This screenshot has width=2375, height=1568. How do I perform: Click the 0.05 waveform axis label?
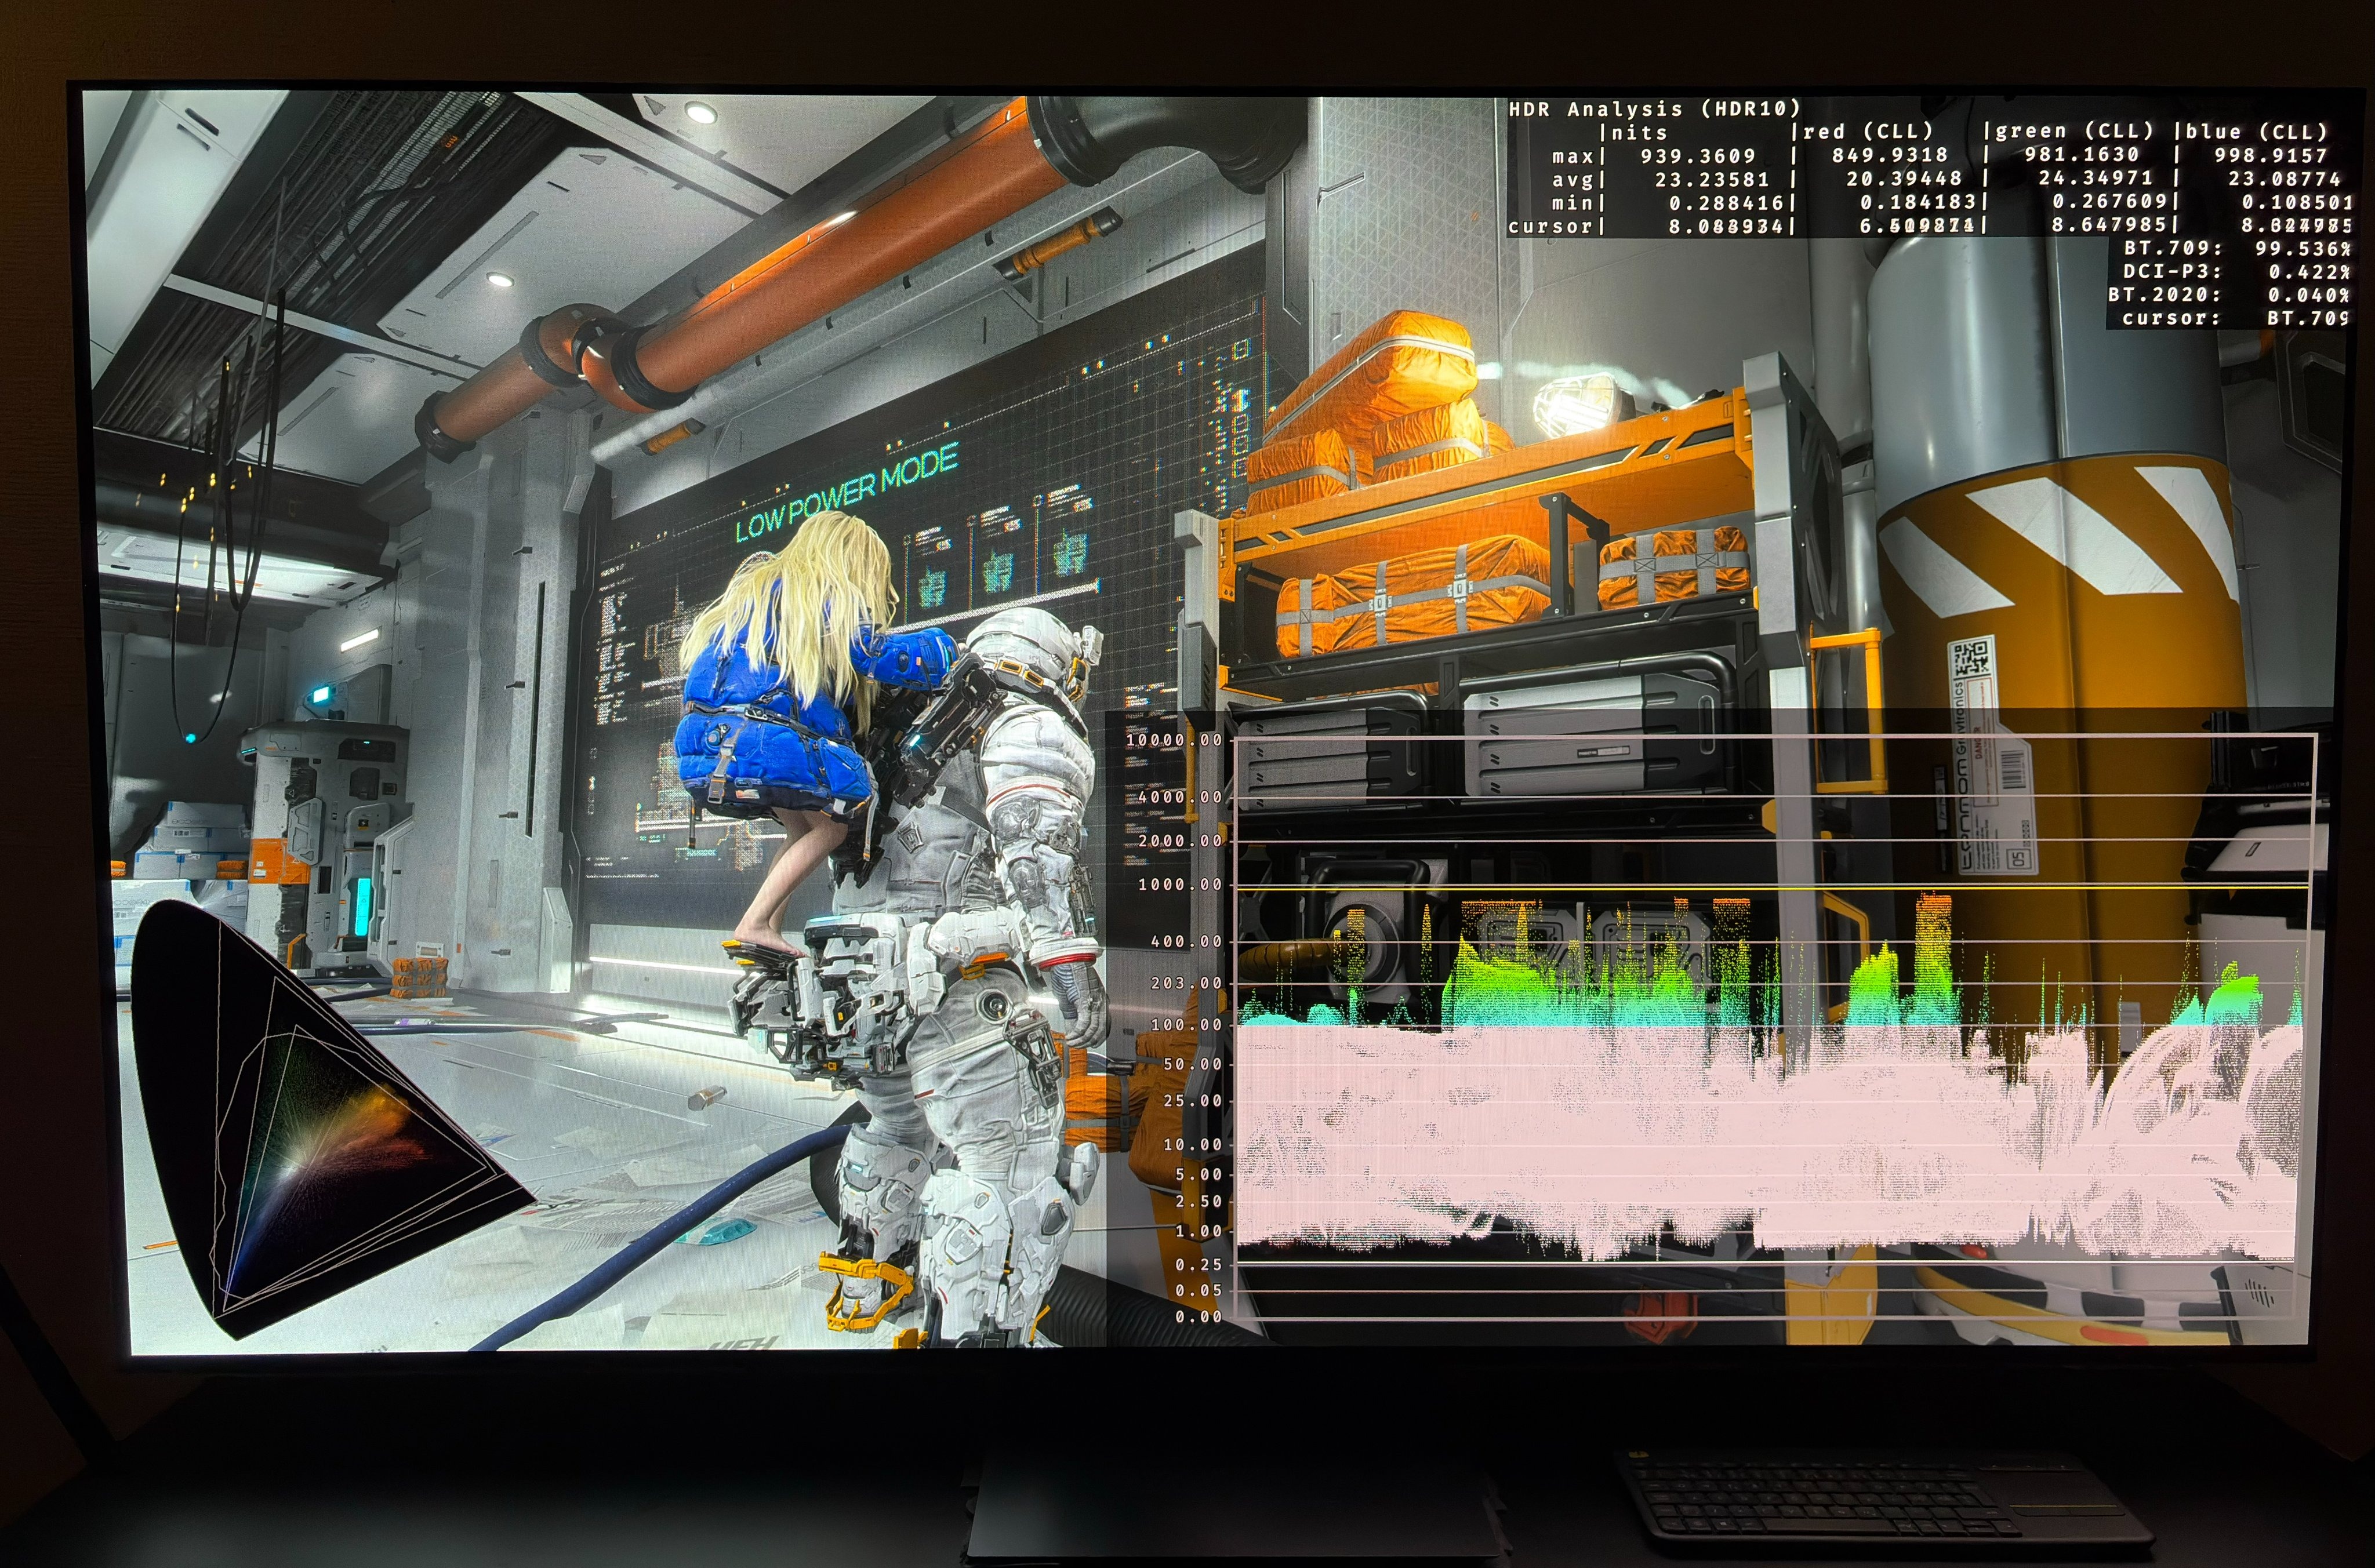[1200, 1290]
